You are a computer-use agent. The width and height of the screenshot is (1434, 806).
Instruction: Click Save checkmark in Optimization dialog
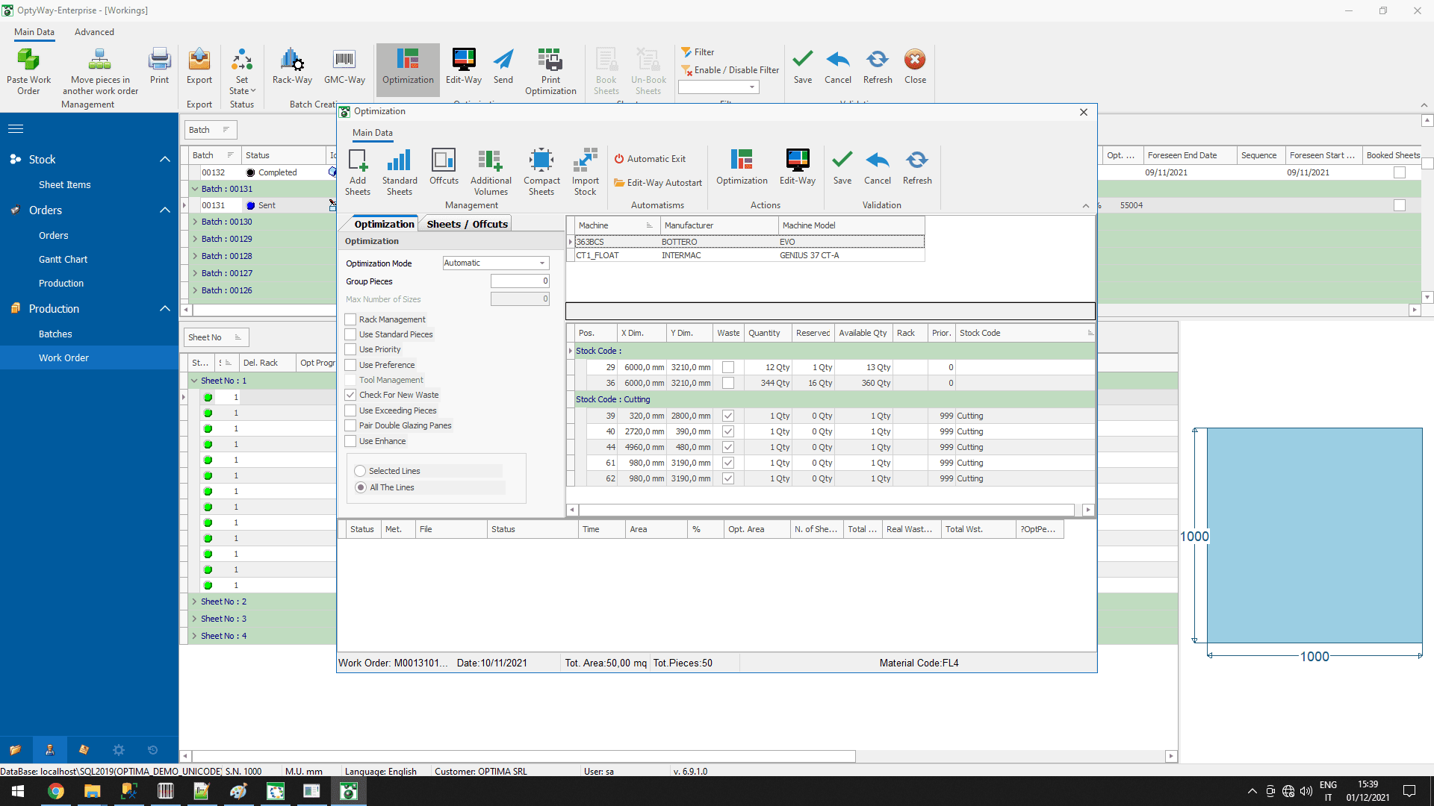(842, 166)
